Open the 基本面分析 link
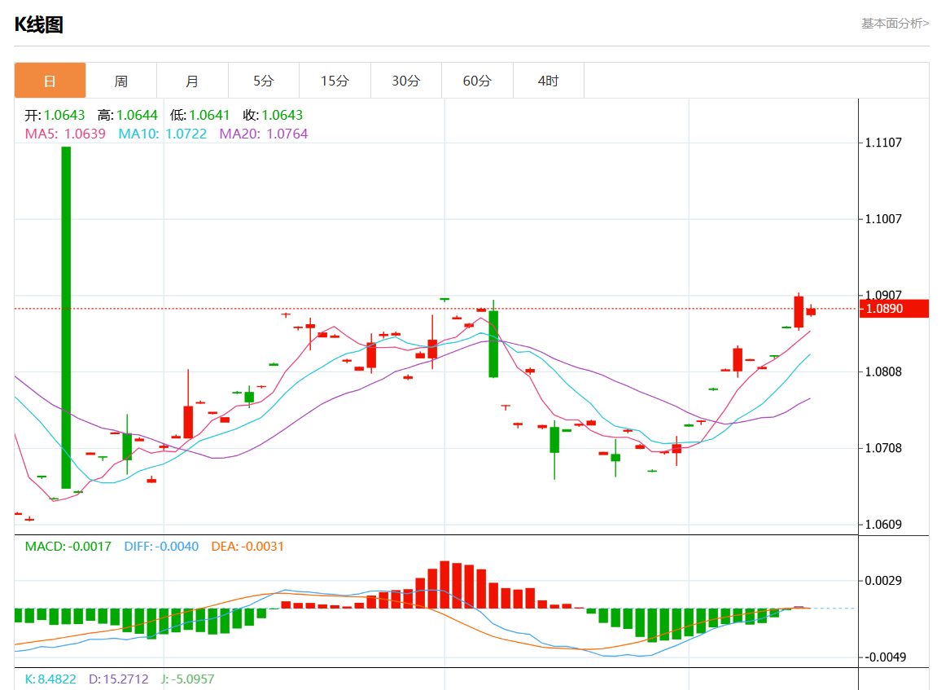 click(x=895, y=24)
